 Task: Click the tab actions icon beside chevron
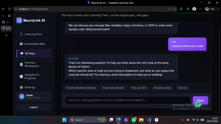point(9,16)
